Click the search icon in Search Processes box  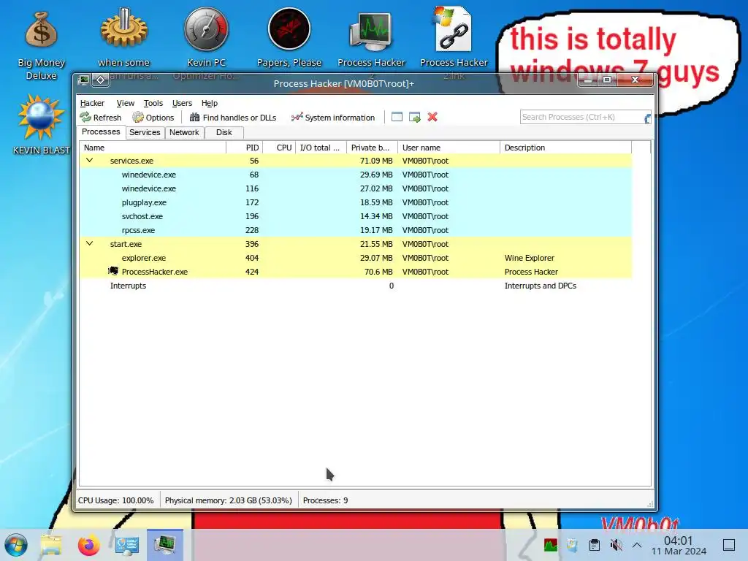coord(647,118)
